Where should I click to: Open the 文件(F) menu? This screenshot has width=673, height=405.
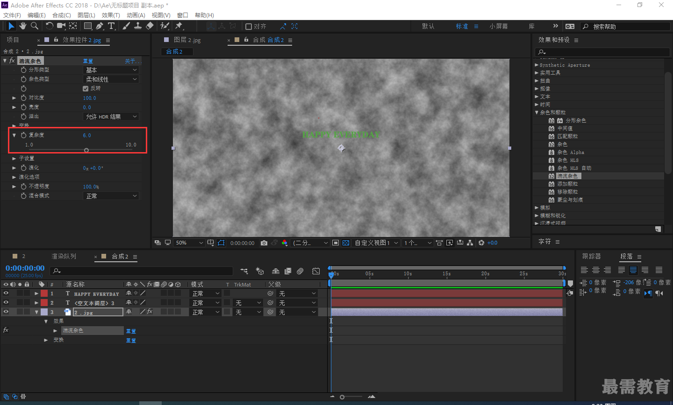coord(12,15)
